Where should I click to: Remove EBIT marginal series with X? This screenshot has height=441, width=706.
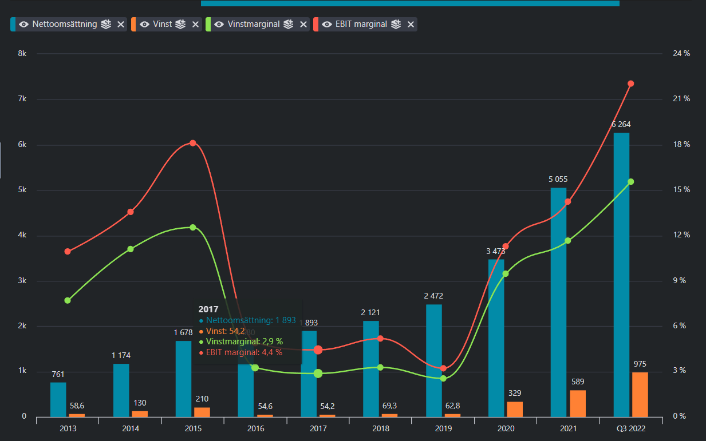pos(411,24)
